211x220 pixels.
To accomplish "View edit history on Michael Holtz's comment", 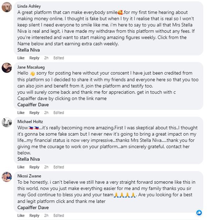I will point(59,167).
